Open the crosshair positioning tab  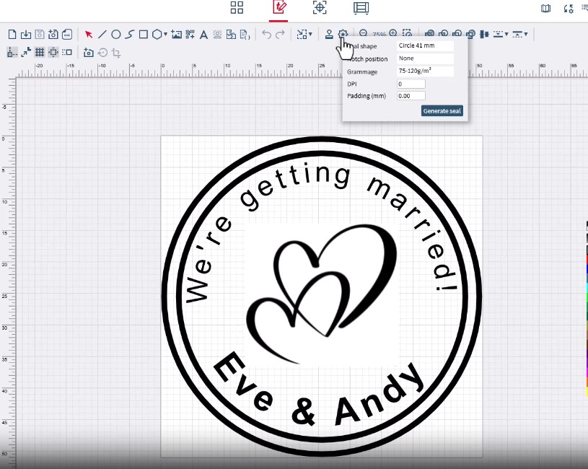(x=320, y=8)
